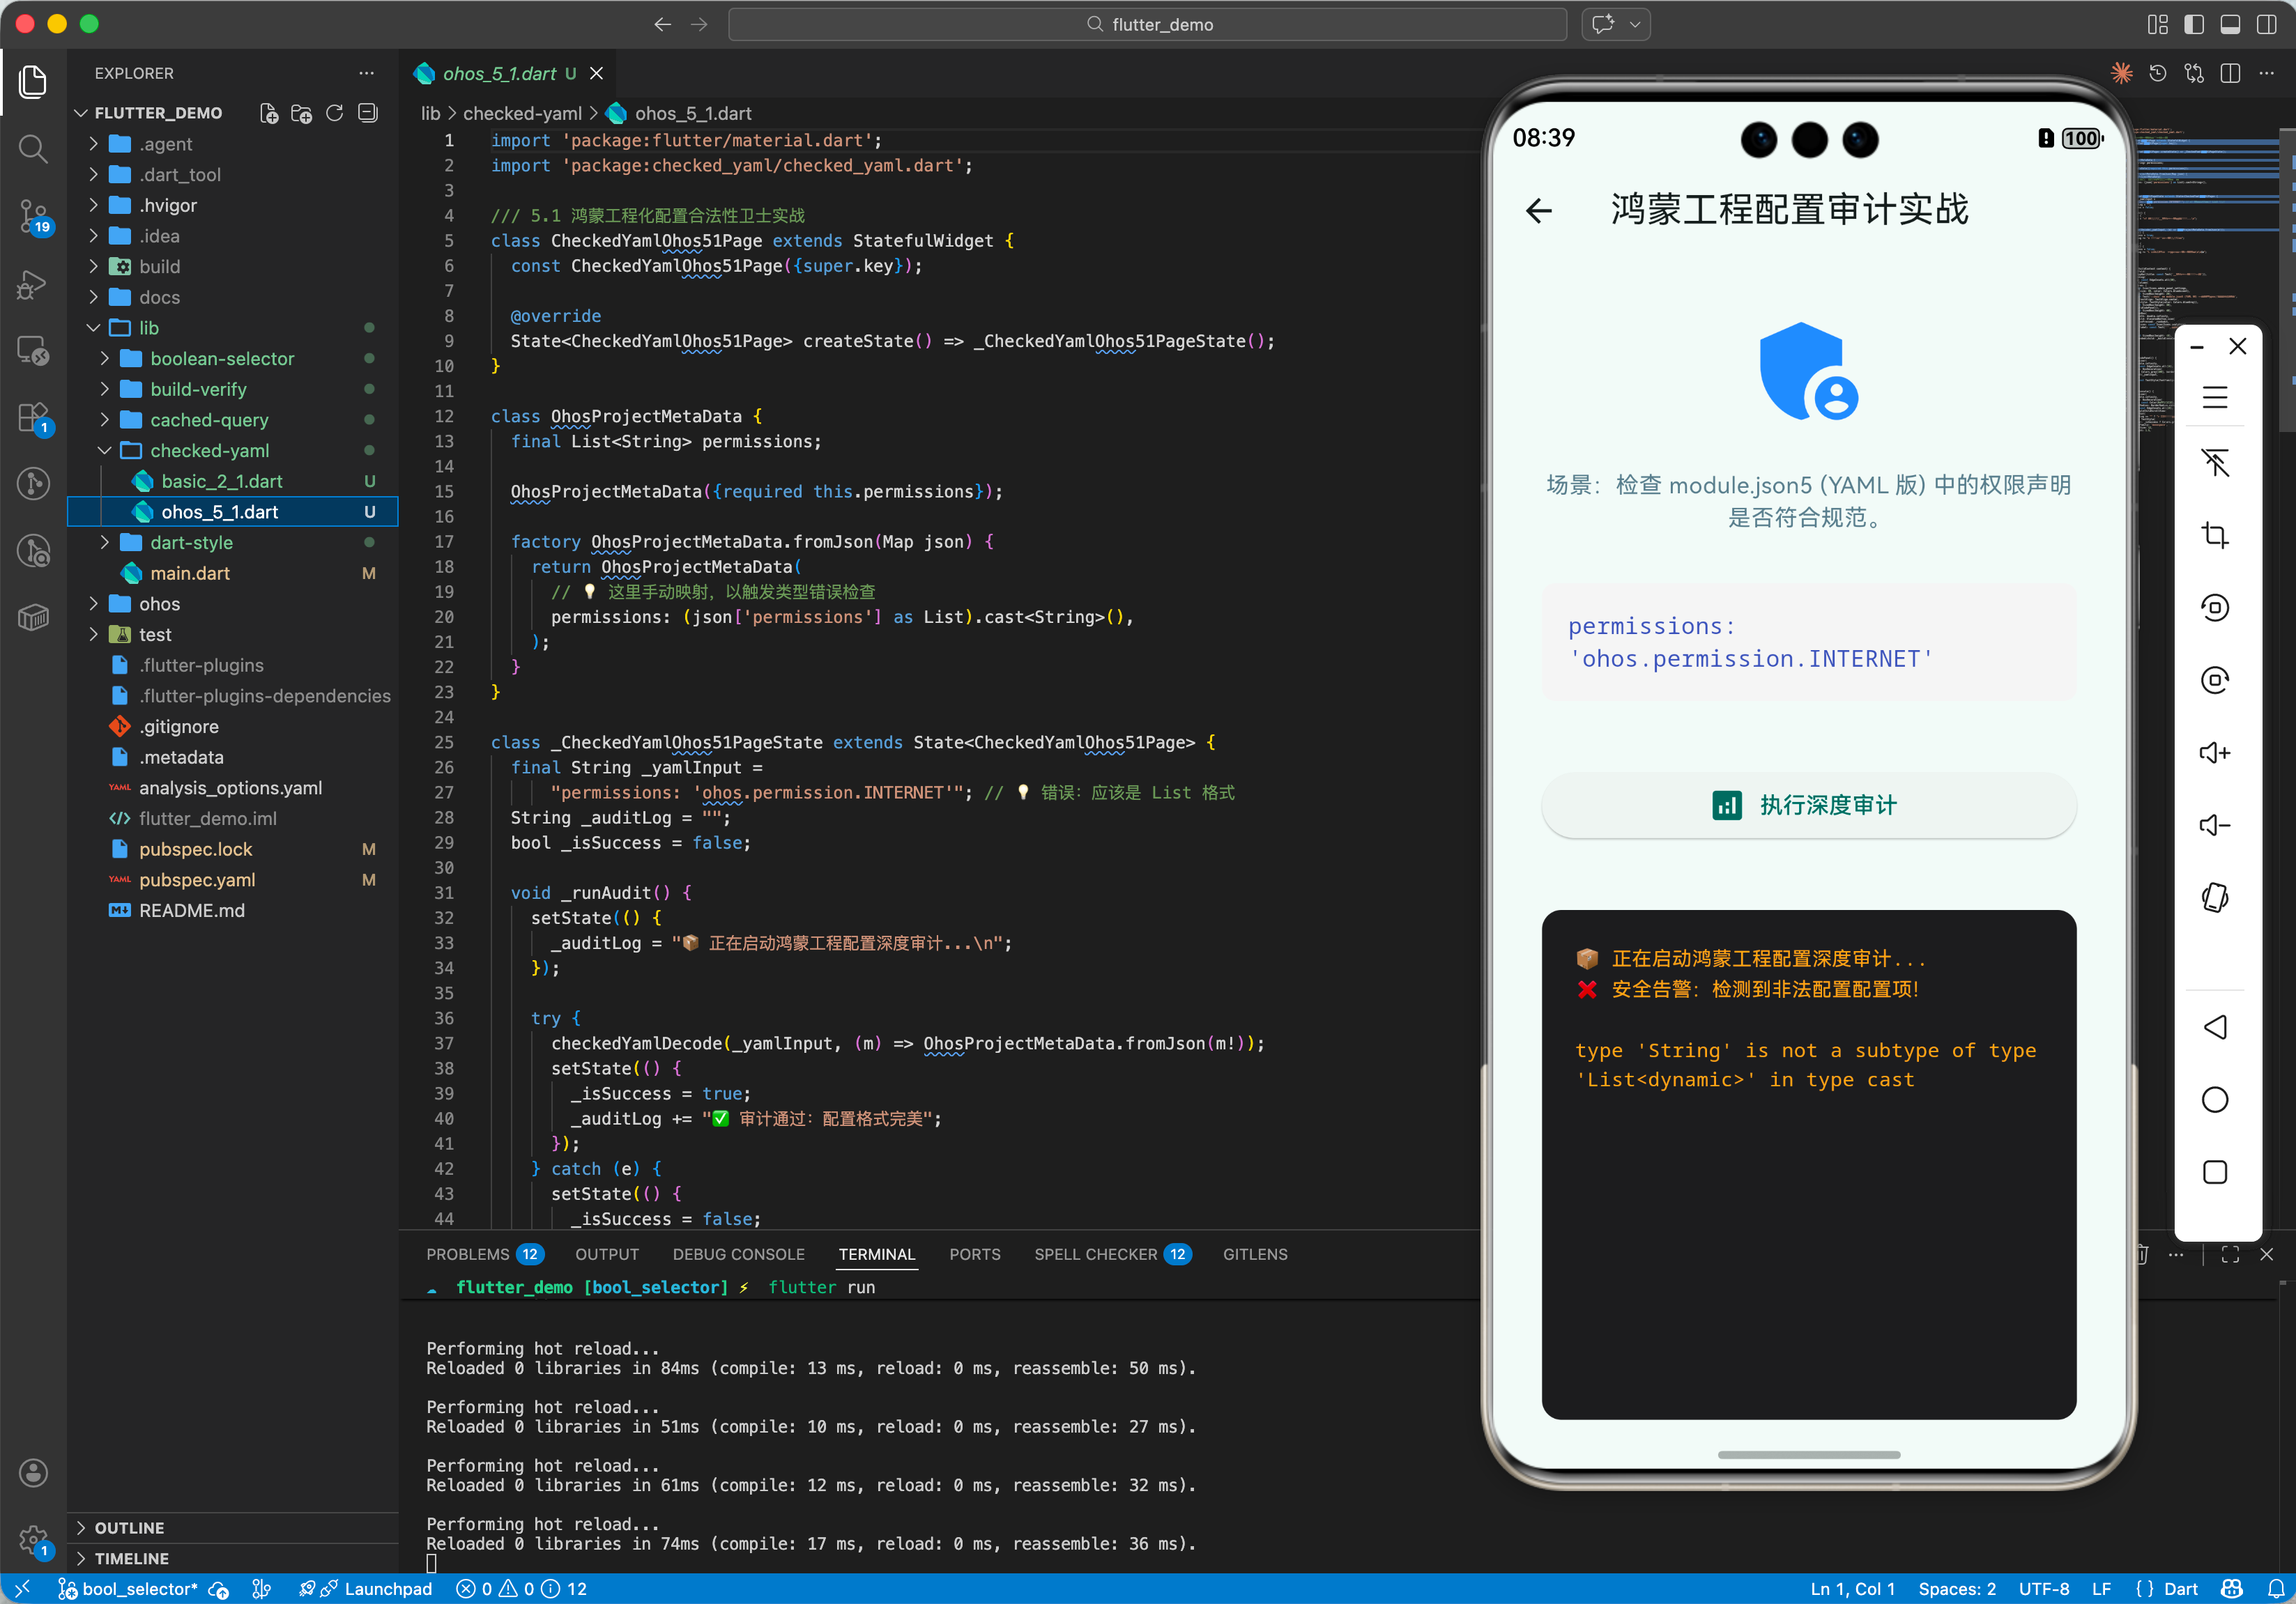Open the Search view in activity bar
Viewport: 2296px width, 1604px height.
33,149
